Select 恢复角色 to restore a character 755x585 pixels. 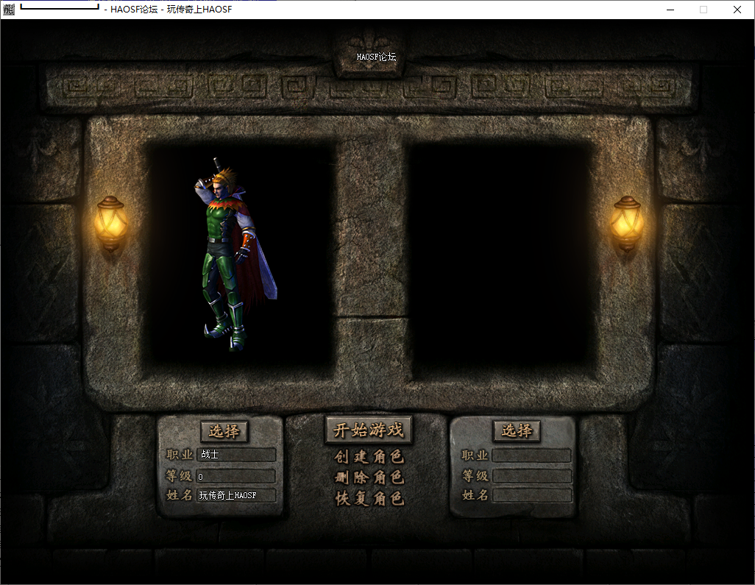[x=369, y=498]
